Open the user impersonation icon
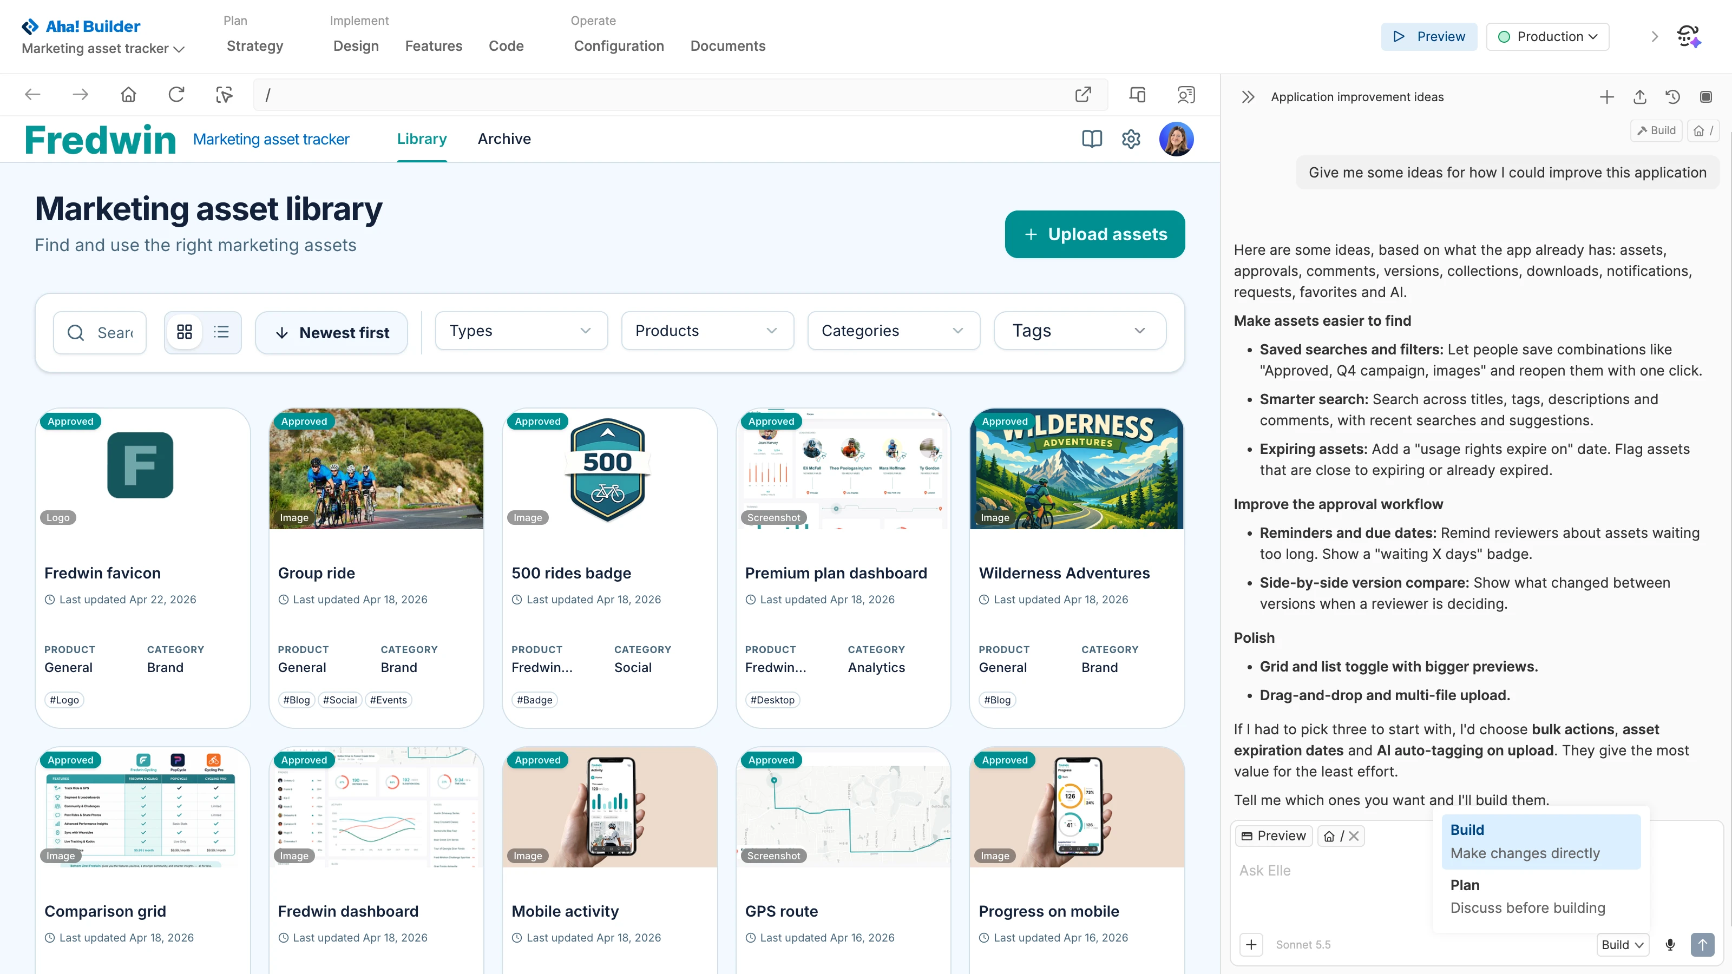 pyautogui.click(x=1186, y=95)
